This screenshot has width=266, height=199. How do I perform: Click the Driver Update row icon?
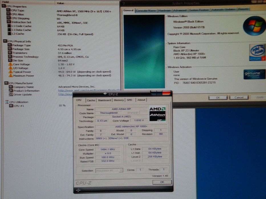tap(11, 94)
